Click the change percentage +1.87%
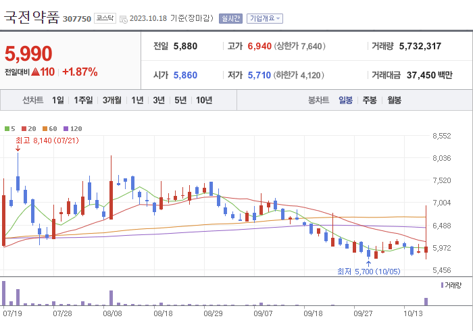This screenshot has height=331, width=473. [x=80, y=72]
